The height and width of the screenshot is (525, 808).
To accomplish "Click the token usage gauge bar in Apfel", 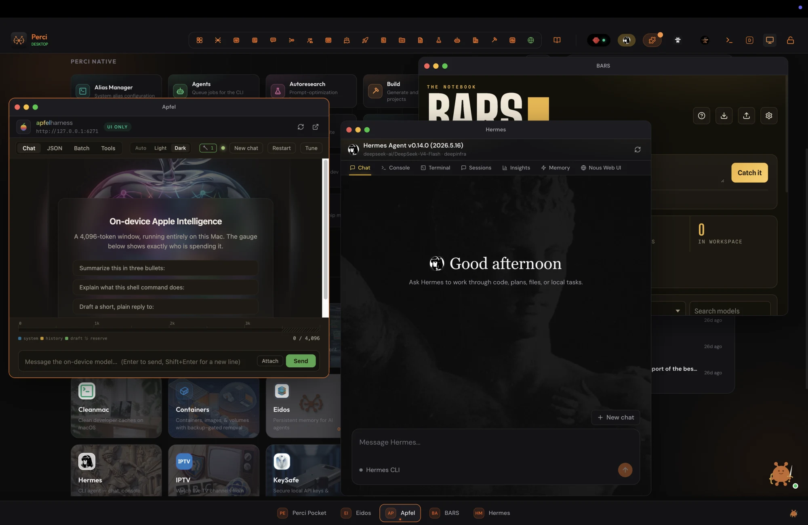I will tap(169, 329).
